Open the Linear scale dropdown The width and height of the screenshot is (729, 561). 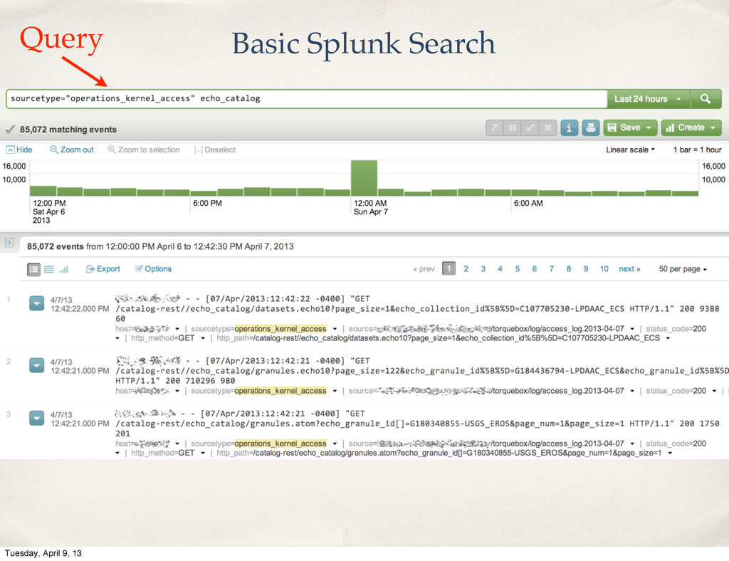(630, 150)
